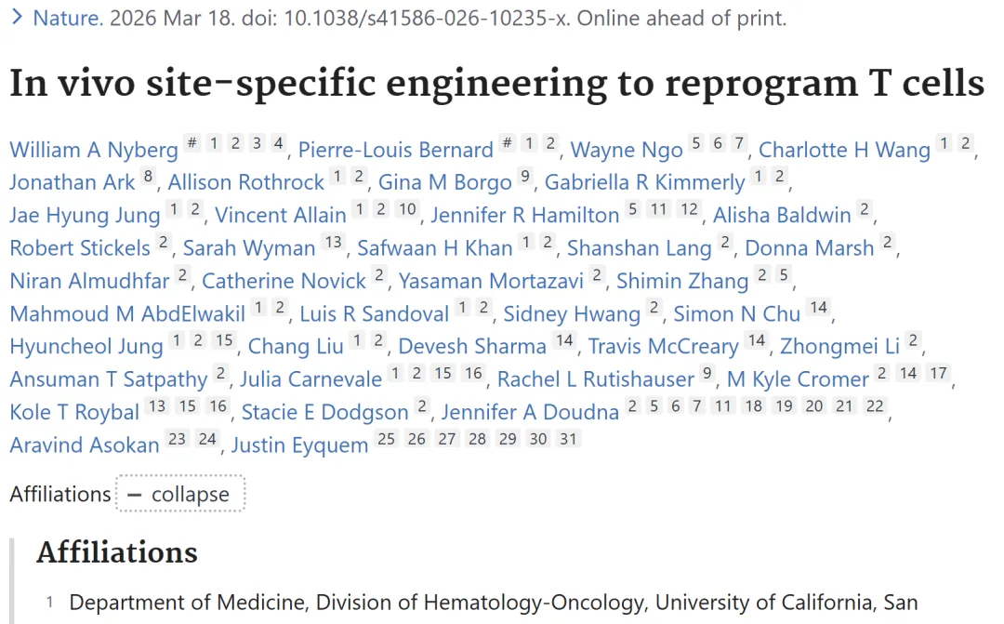Screen dimensions: 1004x624
Task: Open Wayne Ngo author page
Action: 627,150
